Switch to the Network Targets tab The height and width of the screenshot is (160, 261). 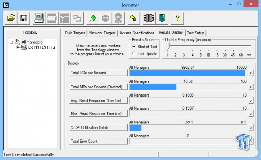(x=102, y=33)
